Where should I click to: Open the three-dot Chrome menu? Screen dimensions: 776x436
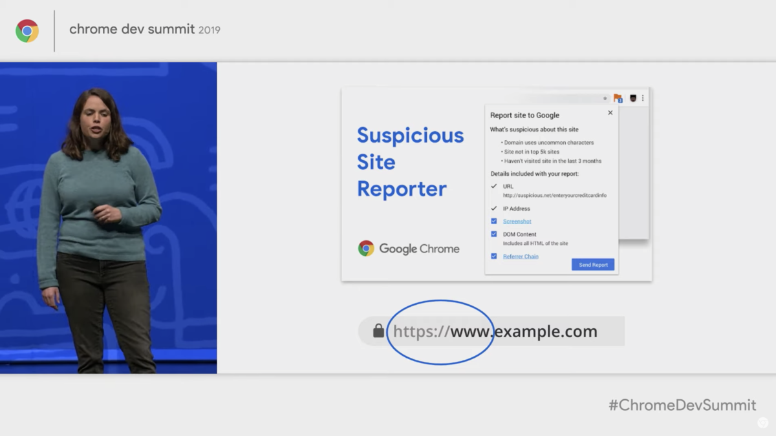[643, 98]
